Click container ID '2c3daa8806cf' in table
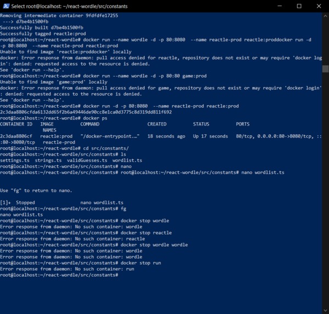 click(16, 136)
